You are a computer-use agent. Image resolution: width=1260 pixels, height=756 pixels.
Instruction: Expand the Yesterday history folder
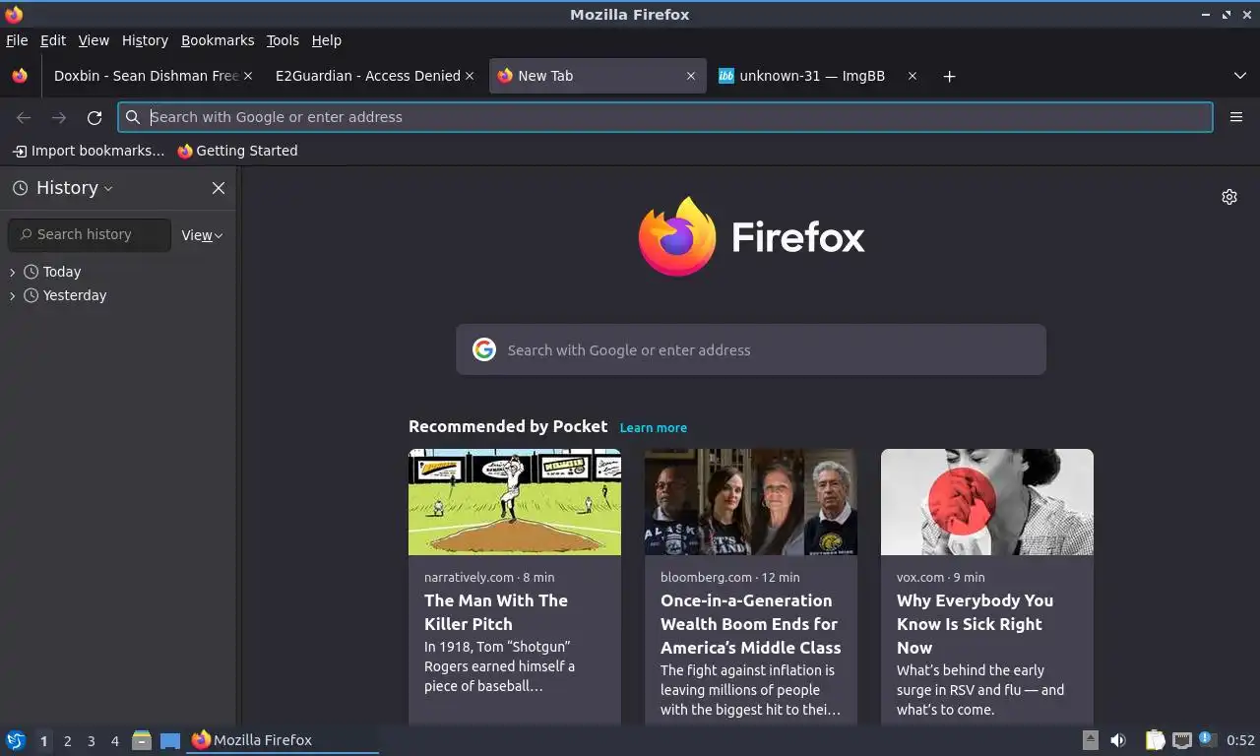(13, 295)
